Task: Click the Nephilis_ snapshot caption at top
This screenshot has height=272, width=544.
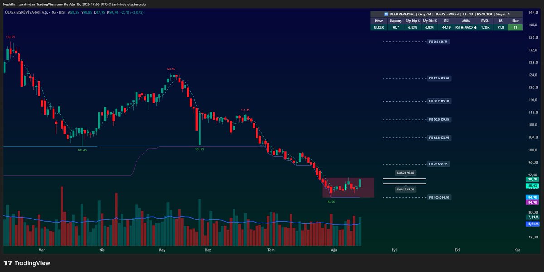Action: tap(74, 4)
